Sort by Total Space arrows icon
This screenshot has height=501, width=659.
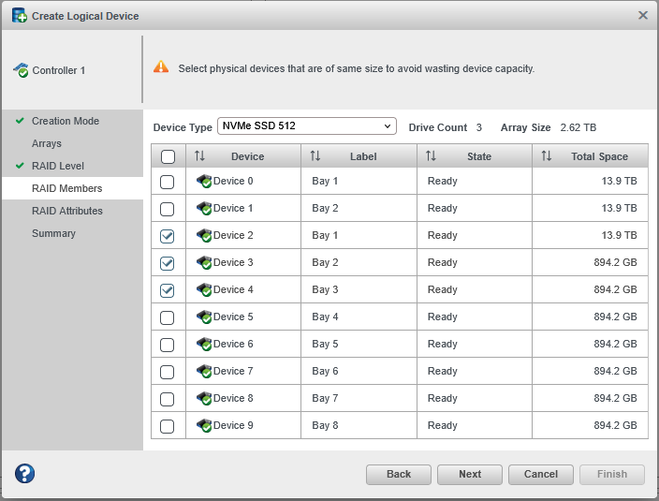click(547, 156)
